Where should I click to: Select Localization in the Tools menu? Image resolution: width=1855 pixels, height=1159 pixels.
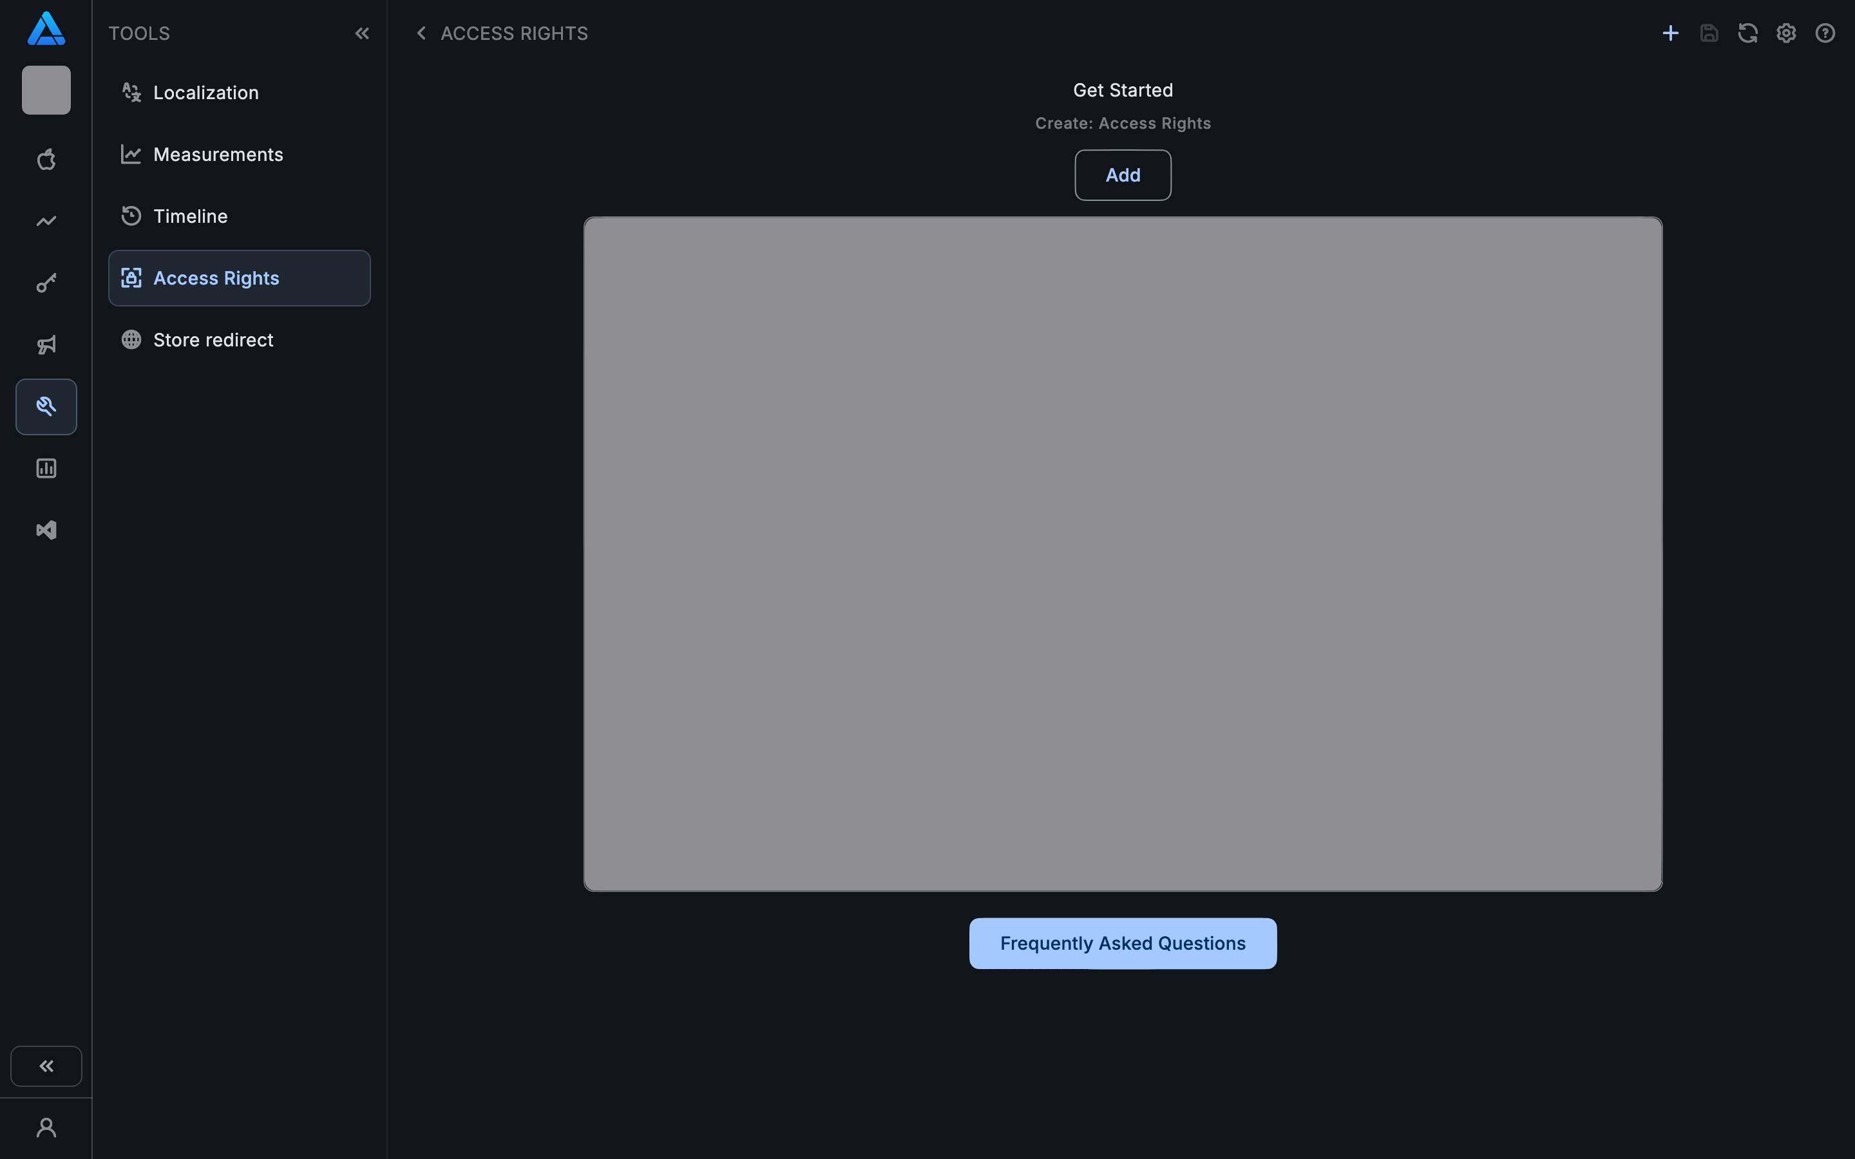click(205, 92)
